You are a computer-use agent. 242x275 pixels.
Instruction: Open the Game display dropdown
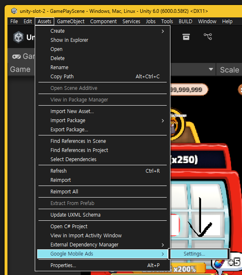21,70
